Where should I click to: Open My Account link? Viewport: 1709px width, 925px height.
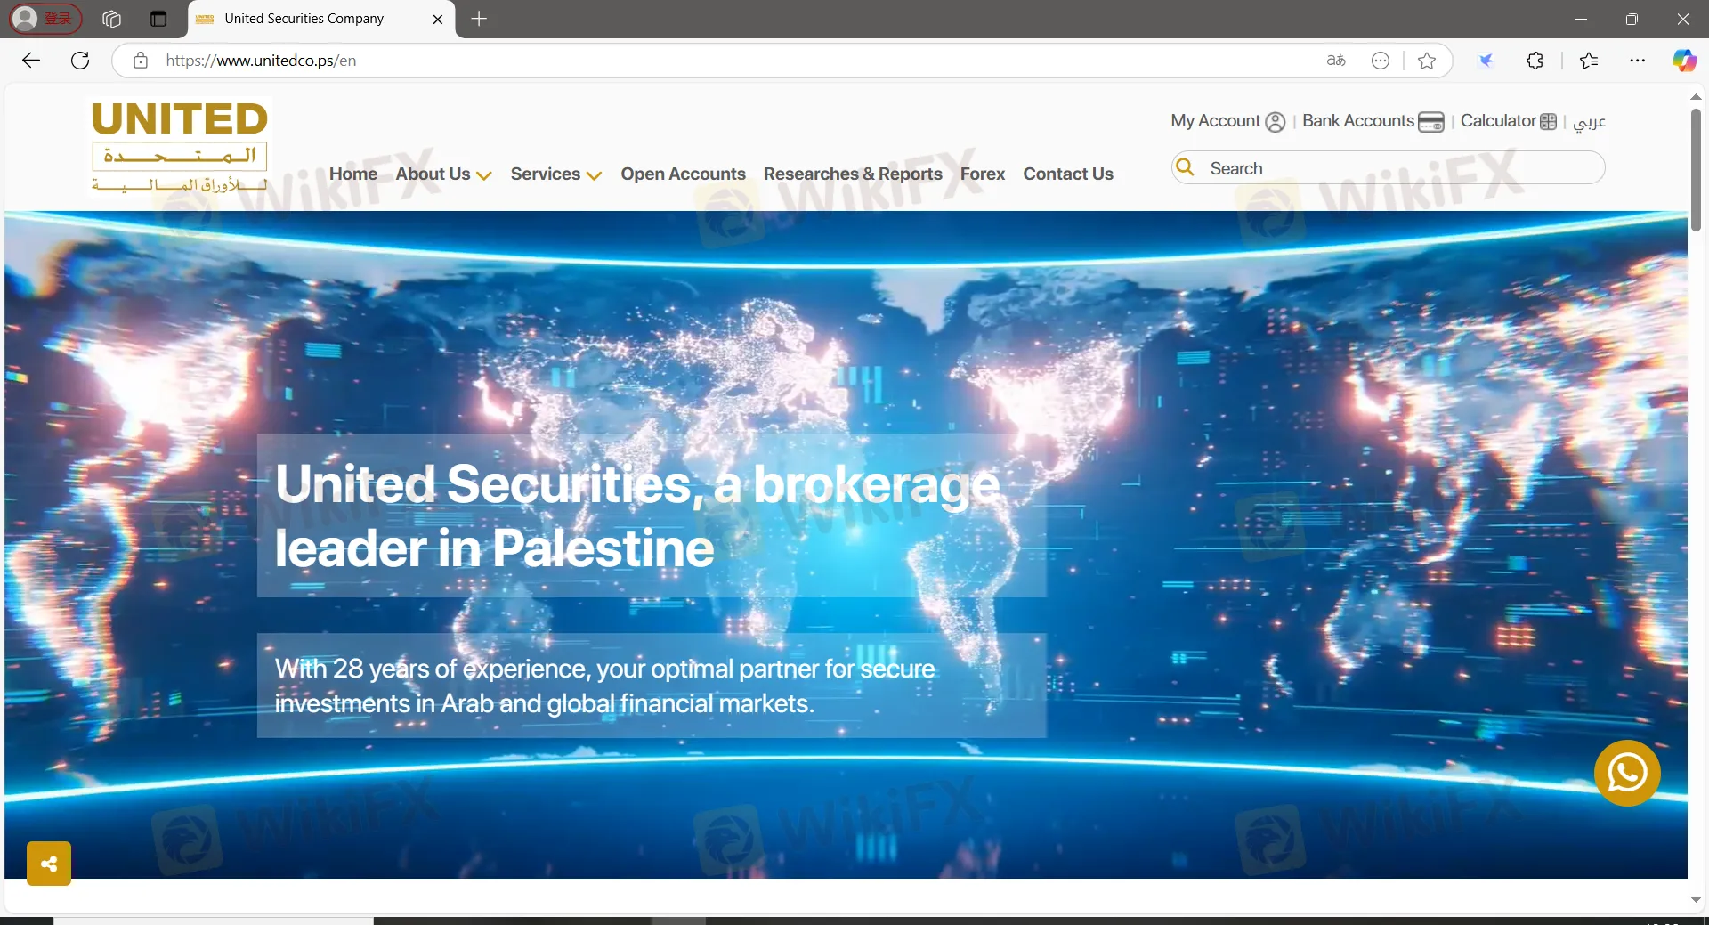pyautogui.click(x=1216, y=121)
